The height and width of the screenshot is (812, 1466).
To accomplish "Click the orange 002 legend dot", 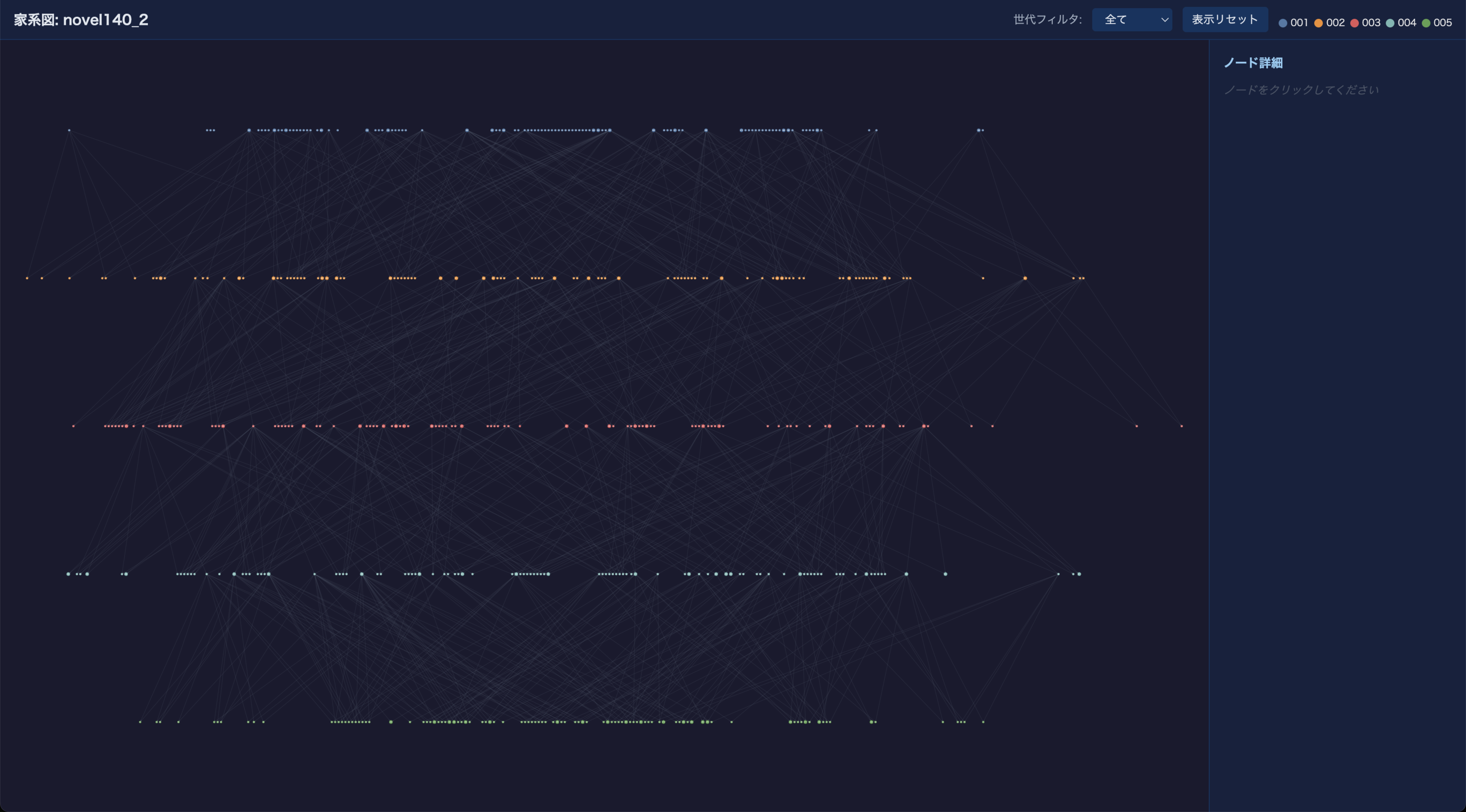I will 1318,23.
